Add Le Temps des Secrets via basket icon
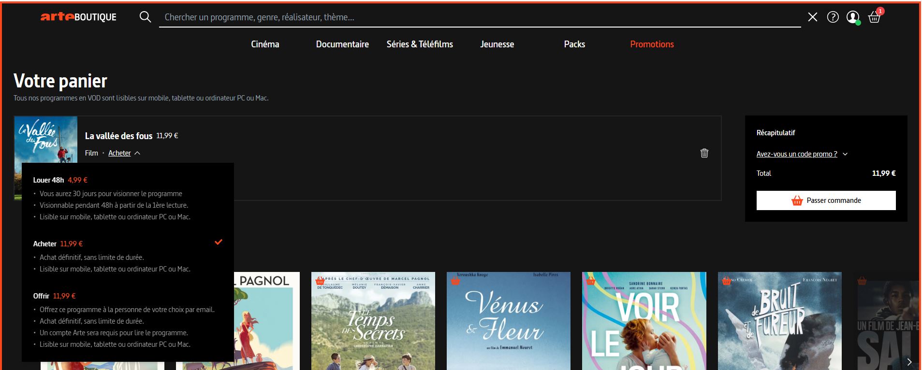The width and height of the screenshot is (922, 370). click(320, 281)
